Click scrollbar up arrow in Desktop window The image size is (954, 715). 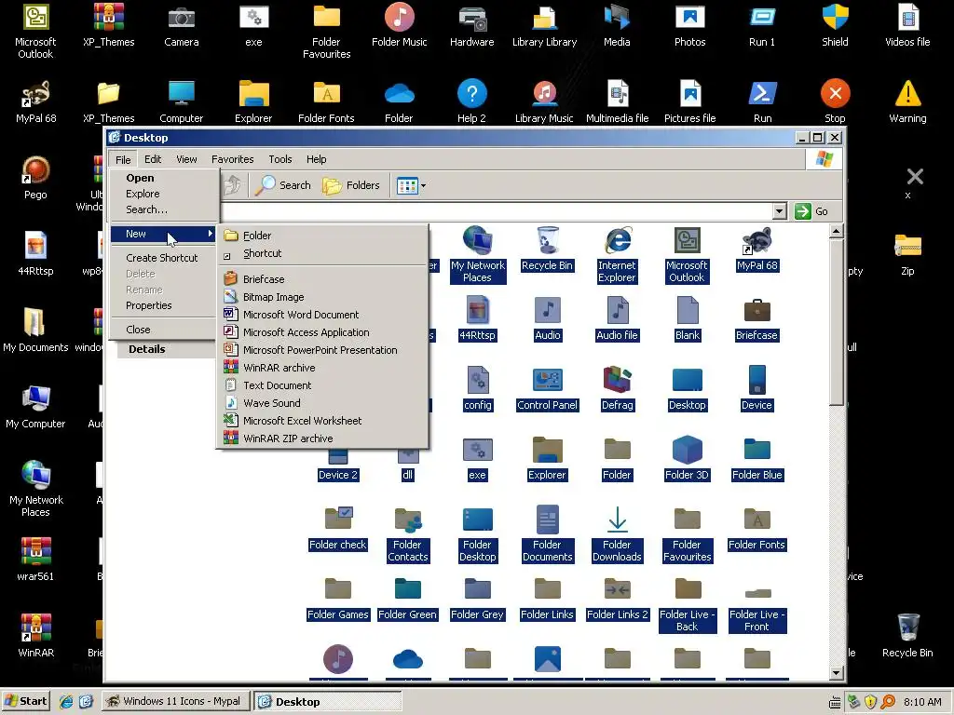(x=836, y=231)
